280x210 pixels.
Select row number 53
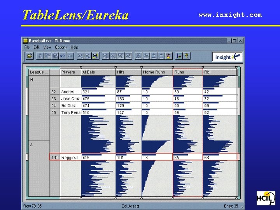55,98
